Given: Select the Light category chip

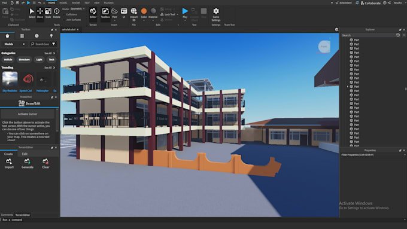Looking at the screenshot, I should [39, 60].
